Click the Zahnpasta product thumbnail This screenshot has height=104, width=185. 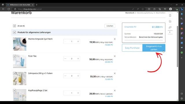pos(20,79)
